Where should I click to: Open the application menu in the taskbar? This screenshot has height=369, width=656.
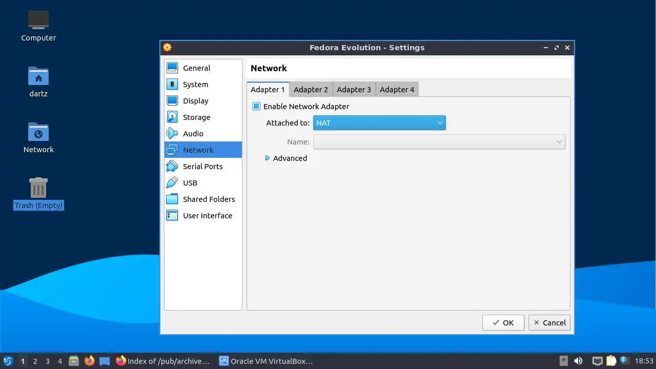click(8, 361)
